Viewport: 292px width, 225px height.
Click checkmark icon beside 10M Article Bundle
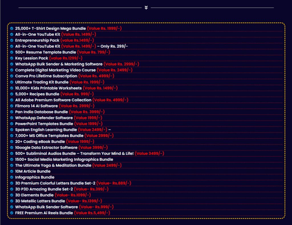point(12,172)
